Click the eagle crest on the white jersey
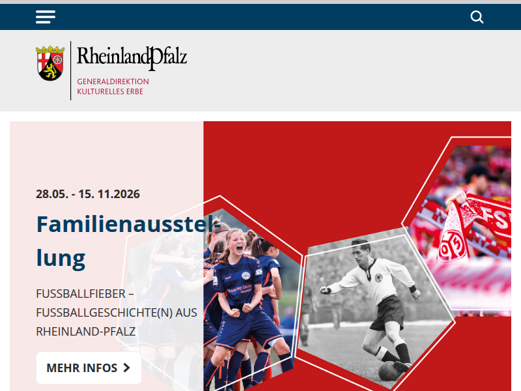521x391 pixels. click(378, 278)
